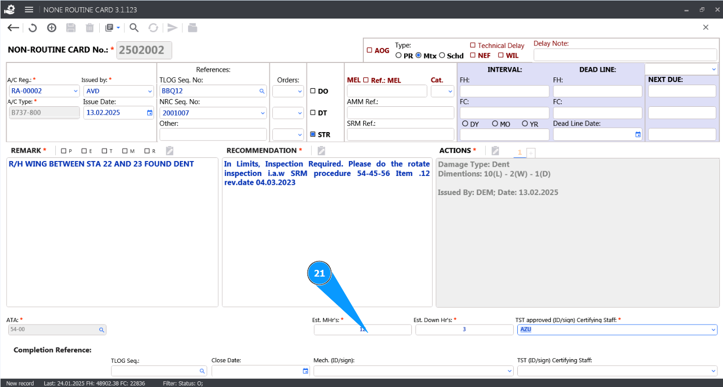The width and height of the screenshot is (723, 387).
Task: Click the search magnifier toolbar icon
Action: click(x=134, y=28)
